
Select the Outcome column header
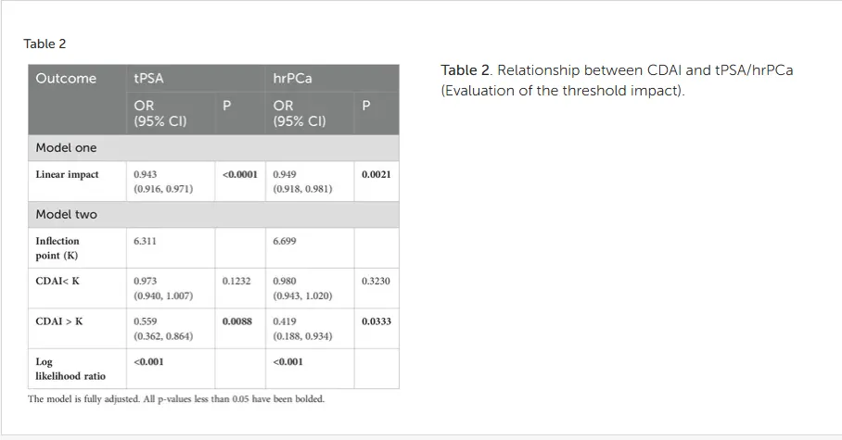click(66, 79)
